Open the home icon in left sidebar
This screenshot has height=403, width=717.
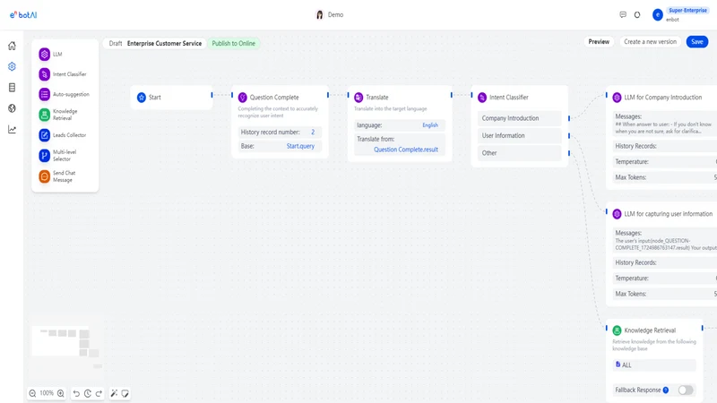[x=12, y=46]
